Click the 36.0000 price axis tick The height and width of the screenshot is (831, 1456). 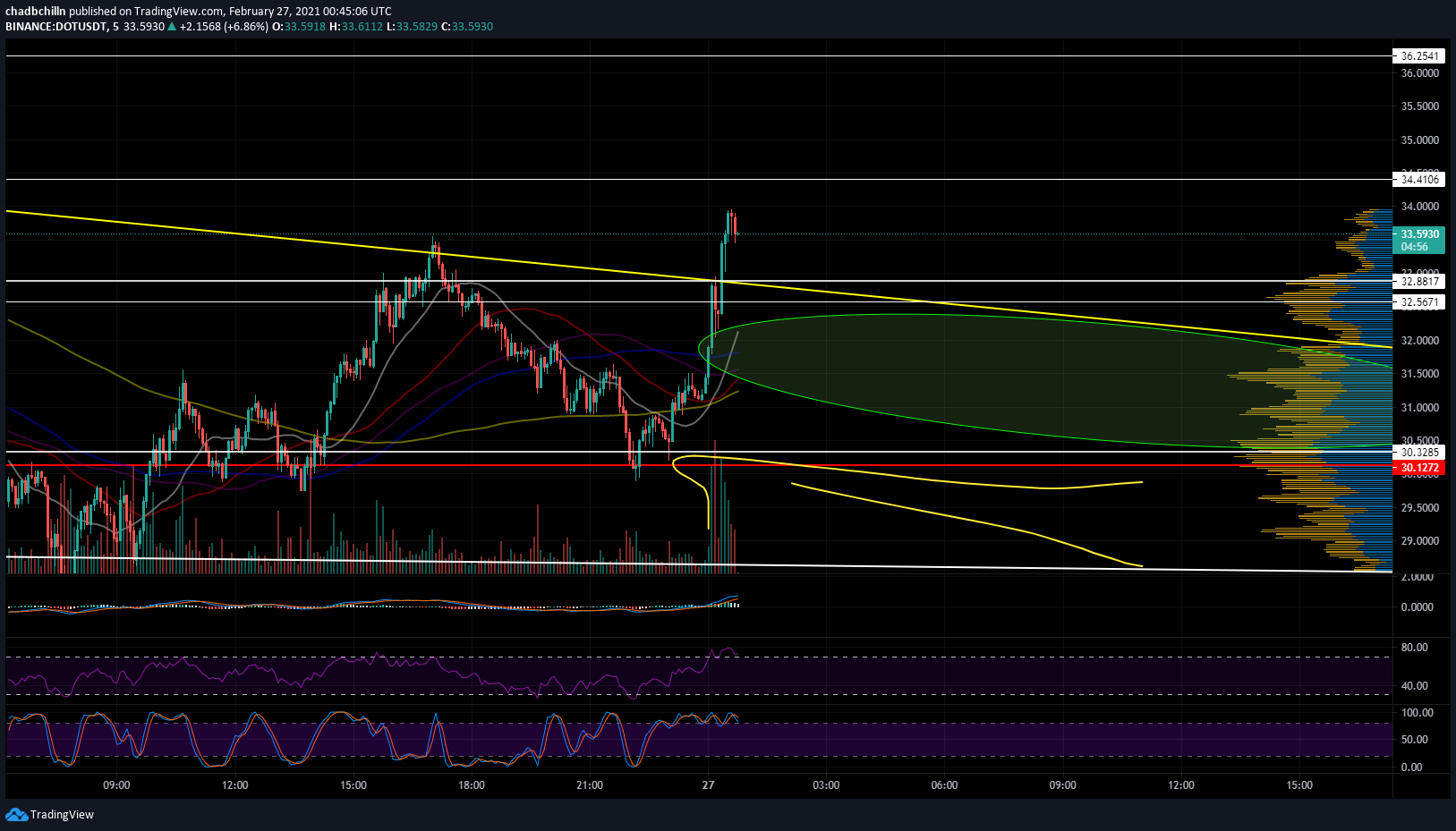point(1419,73)
